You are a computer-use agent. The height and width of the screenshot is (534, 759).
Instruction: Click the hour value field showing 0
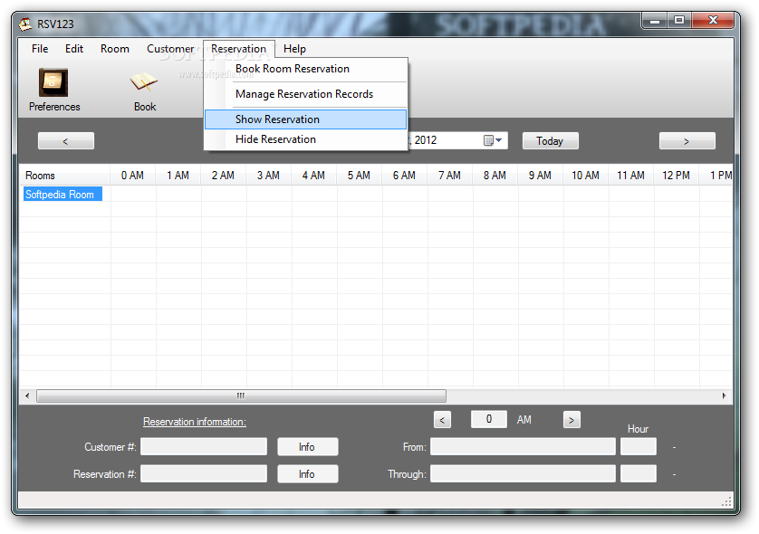click(x=489, y=419)
